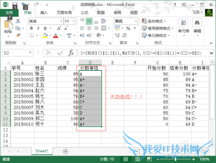Increase decimal places
Viewport: 216px width, 163px height.
pos(118,35)
